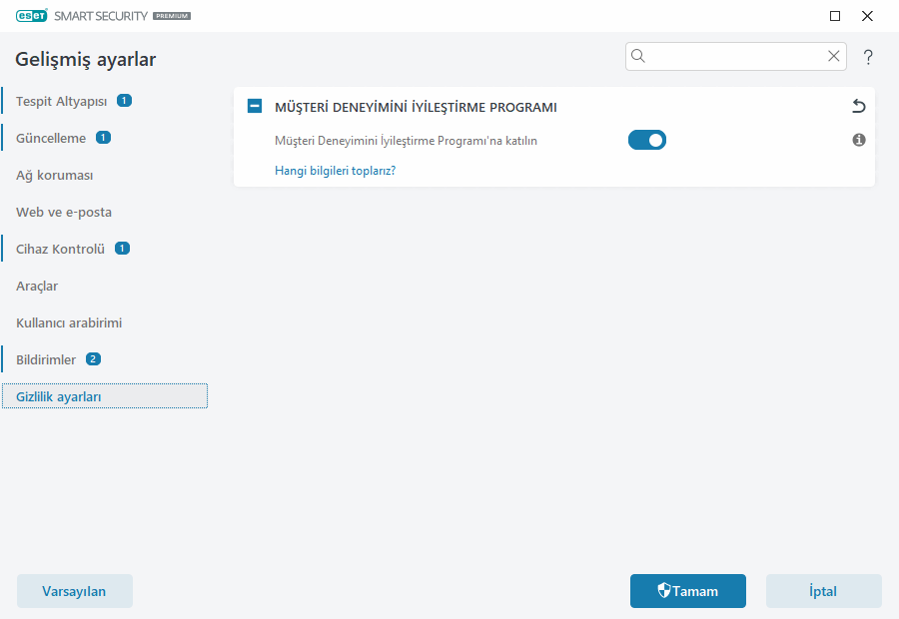This screenshot has height=619, width=899.
Task: Show details via the info icon
Action: 858,140
